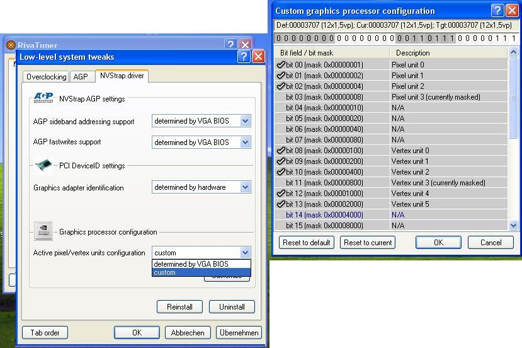The image size is (522, 348).
Task: Uncheck bit 08 Vertex unit 0
Action: [281, 150]
